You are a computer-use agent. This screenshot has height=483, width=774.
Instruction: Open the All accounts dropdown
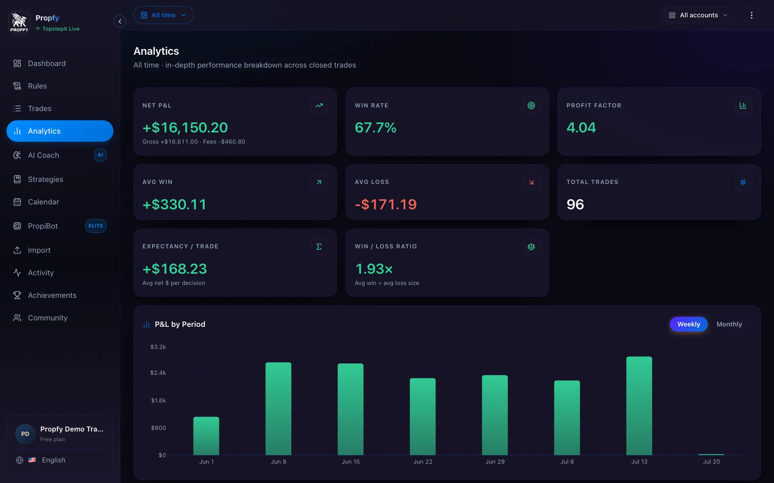(698, 15)
